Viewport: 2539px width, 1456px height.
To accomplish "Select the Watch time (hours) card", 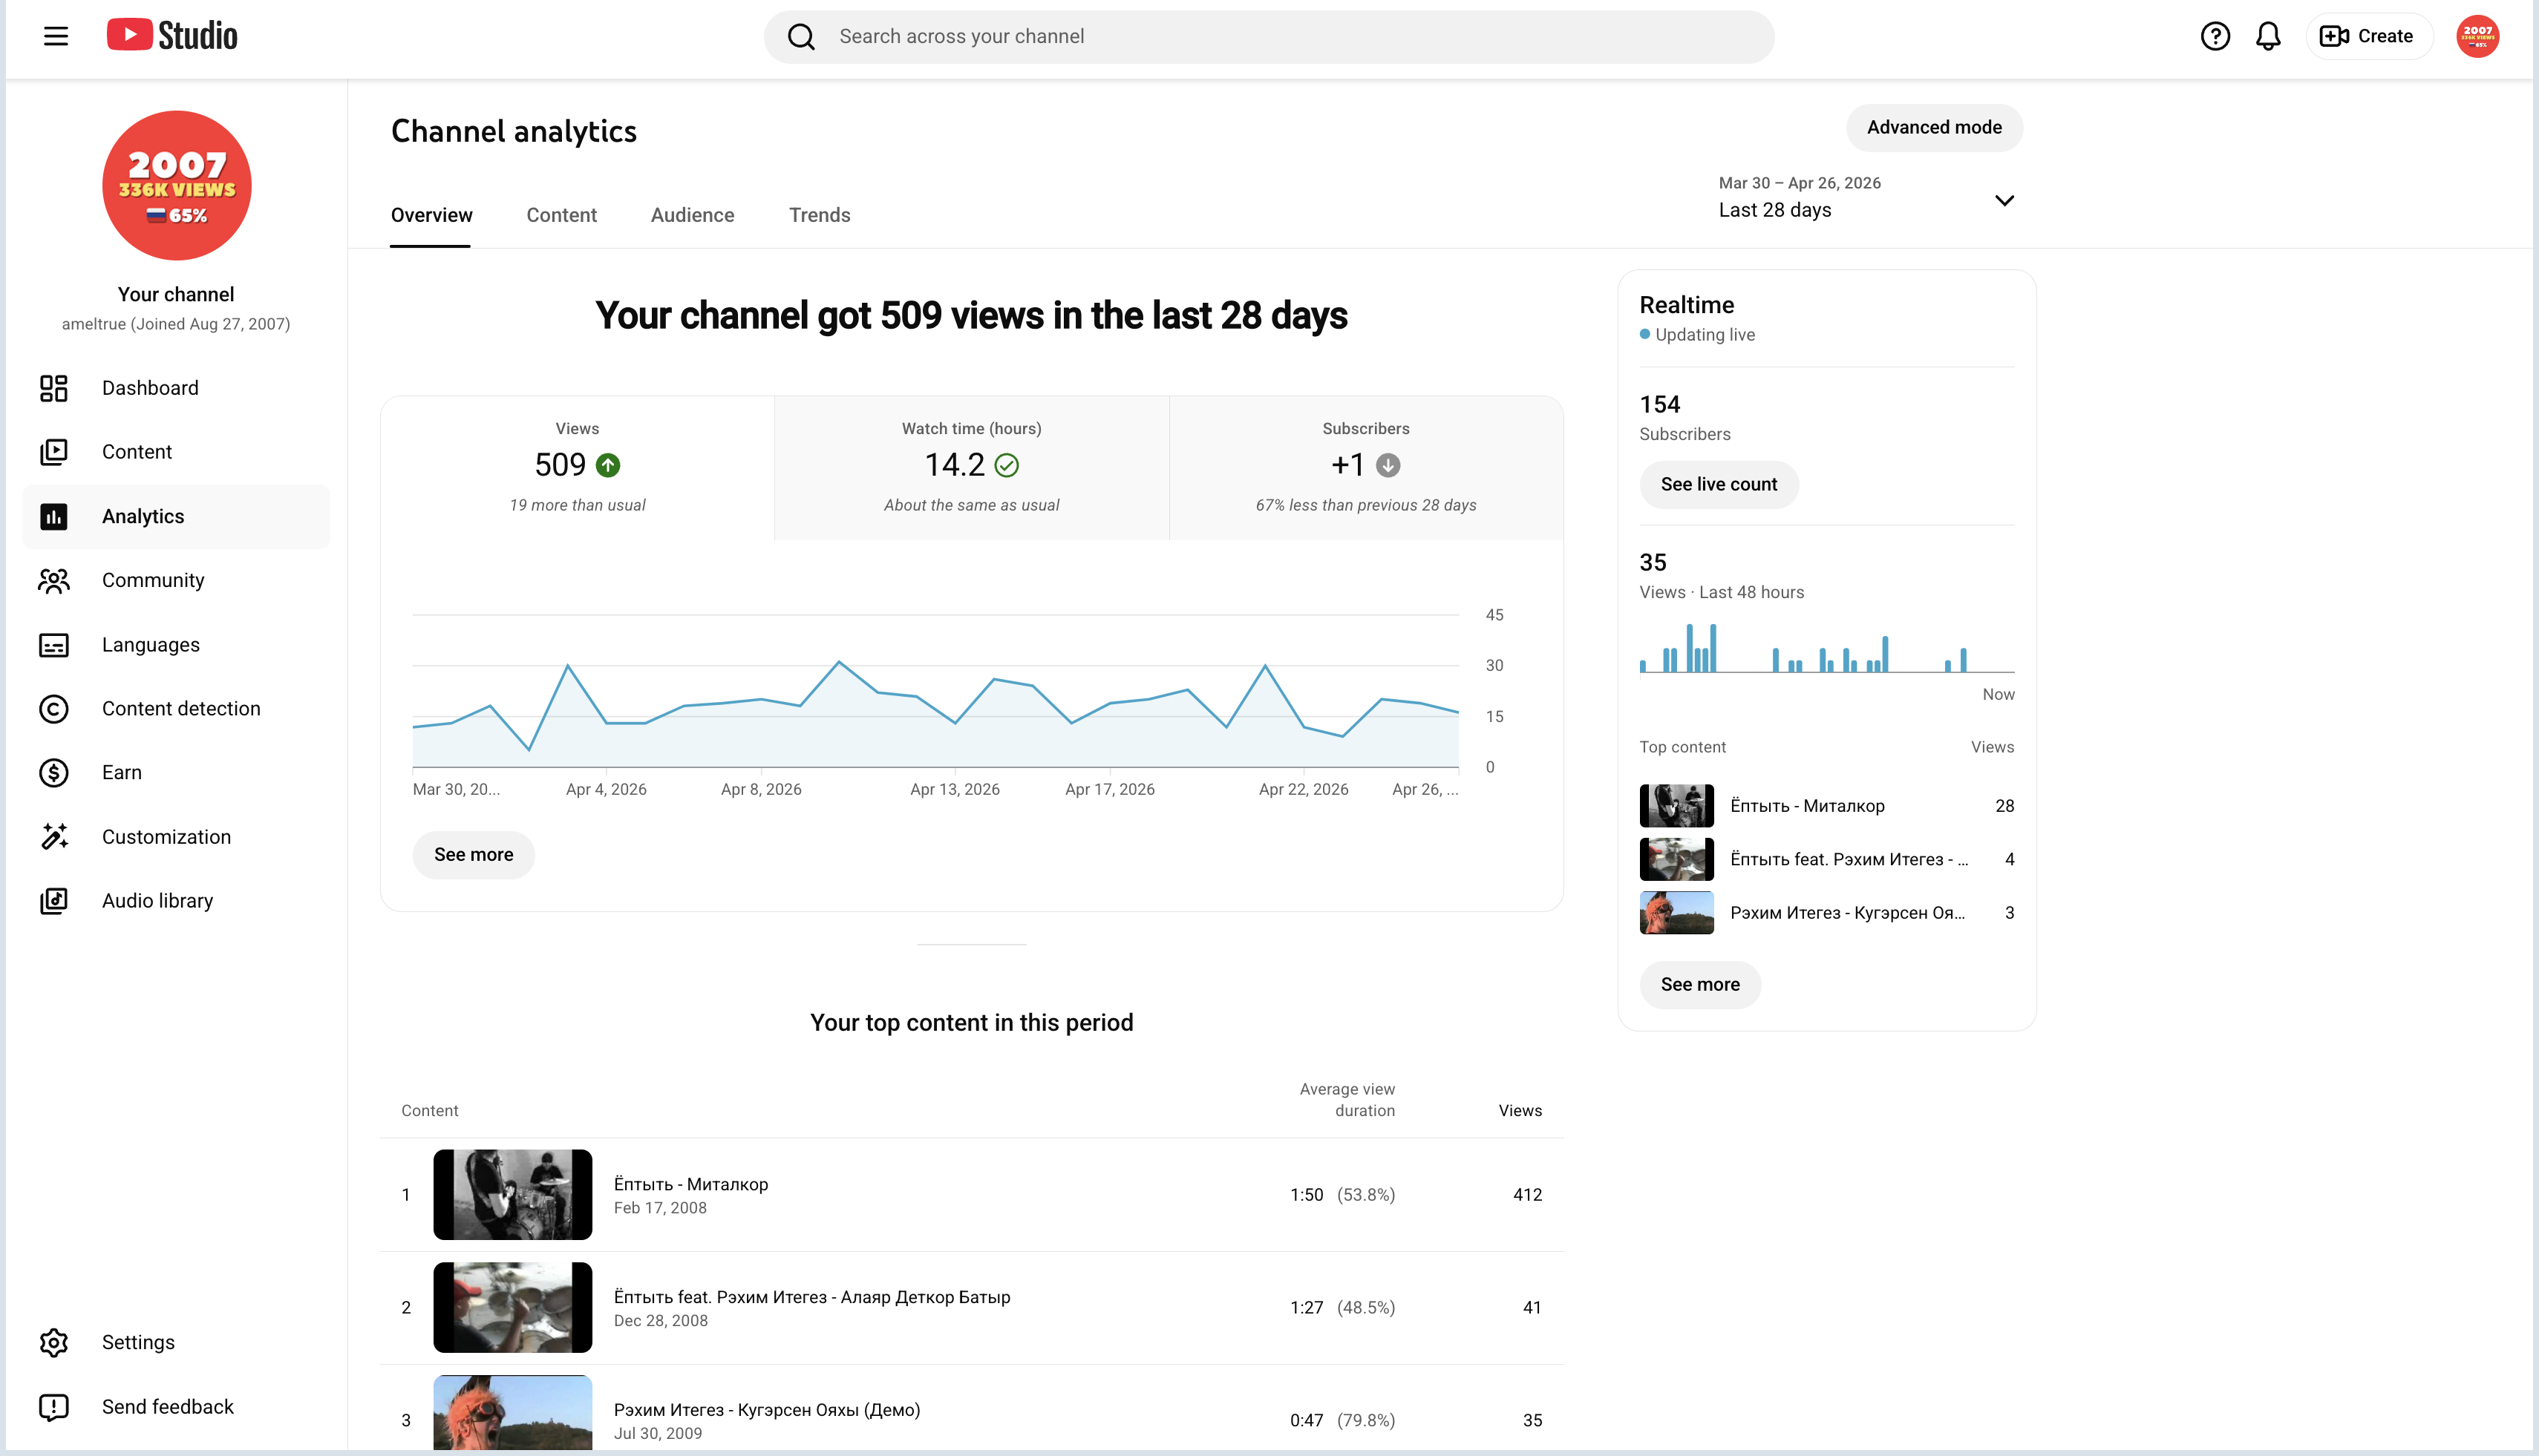I will 971,468.
